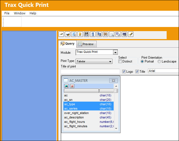Select the 'ac_description' field row

89,117
